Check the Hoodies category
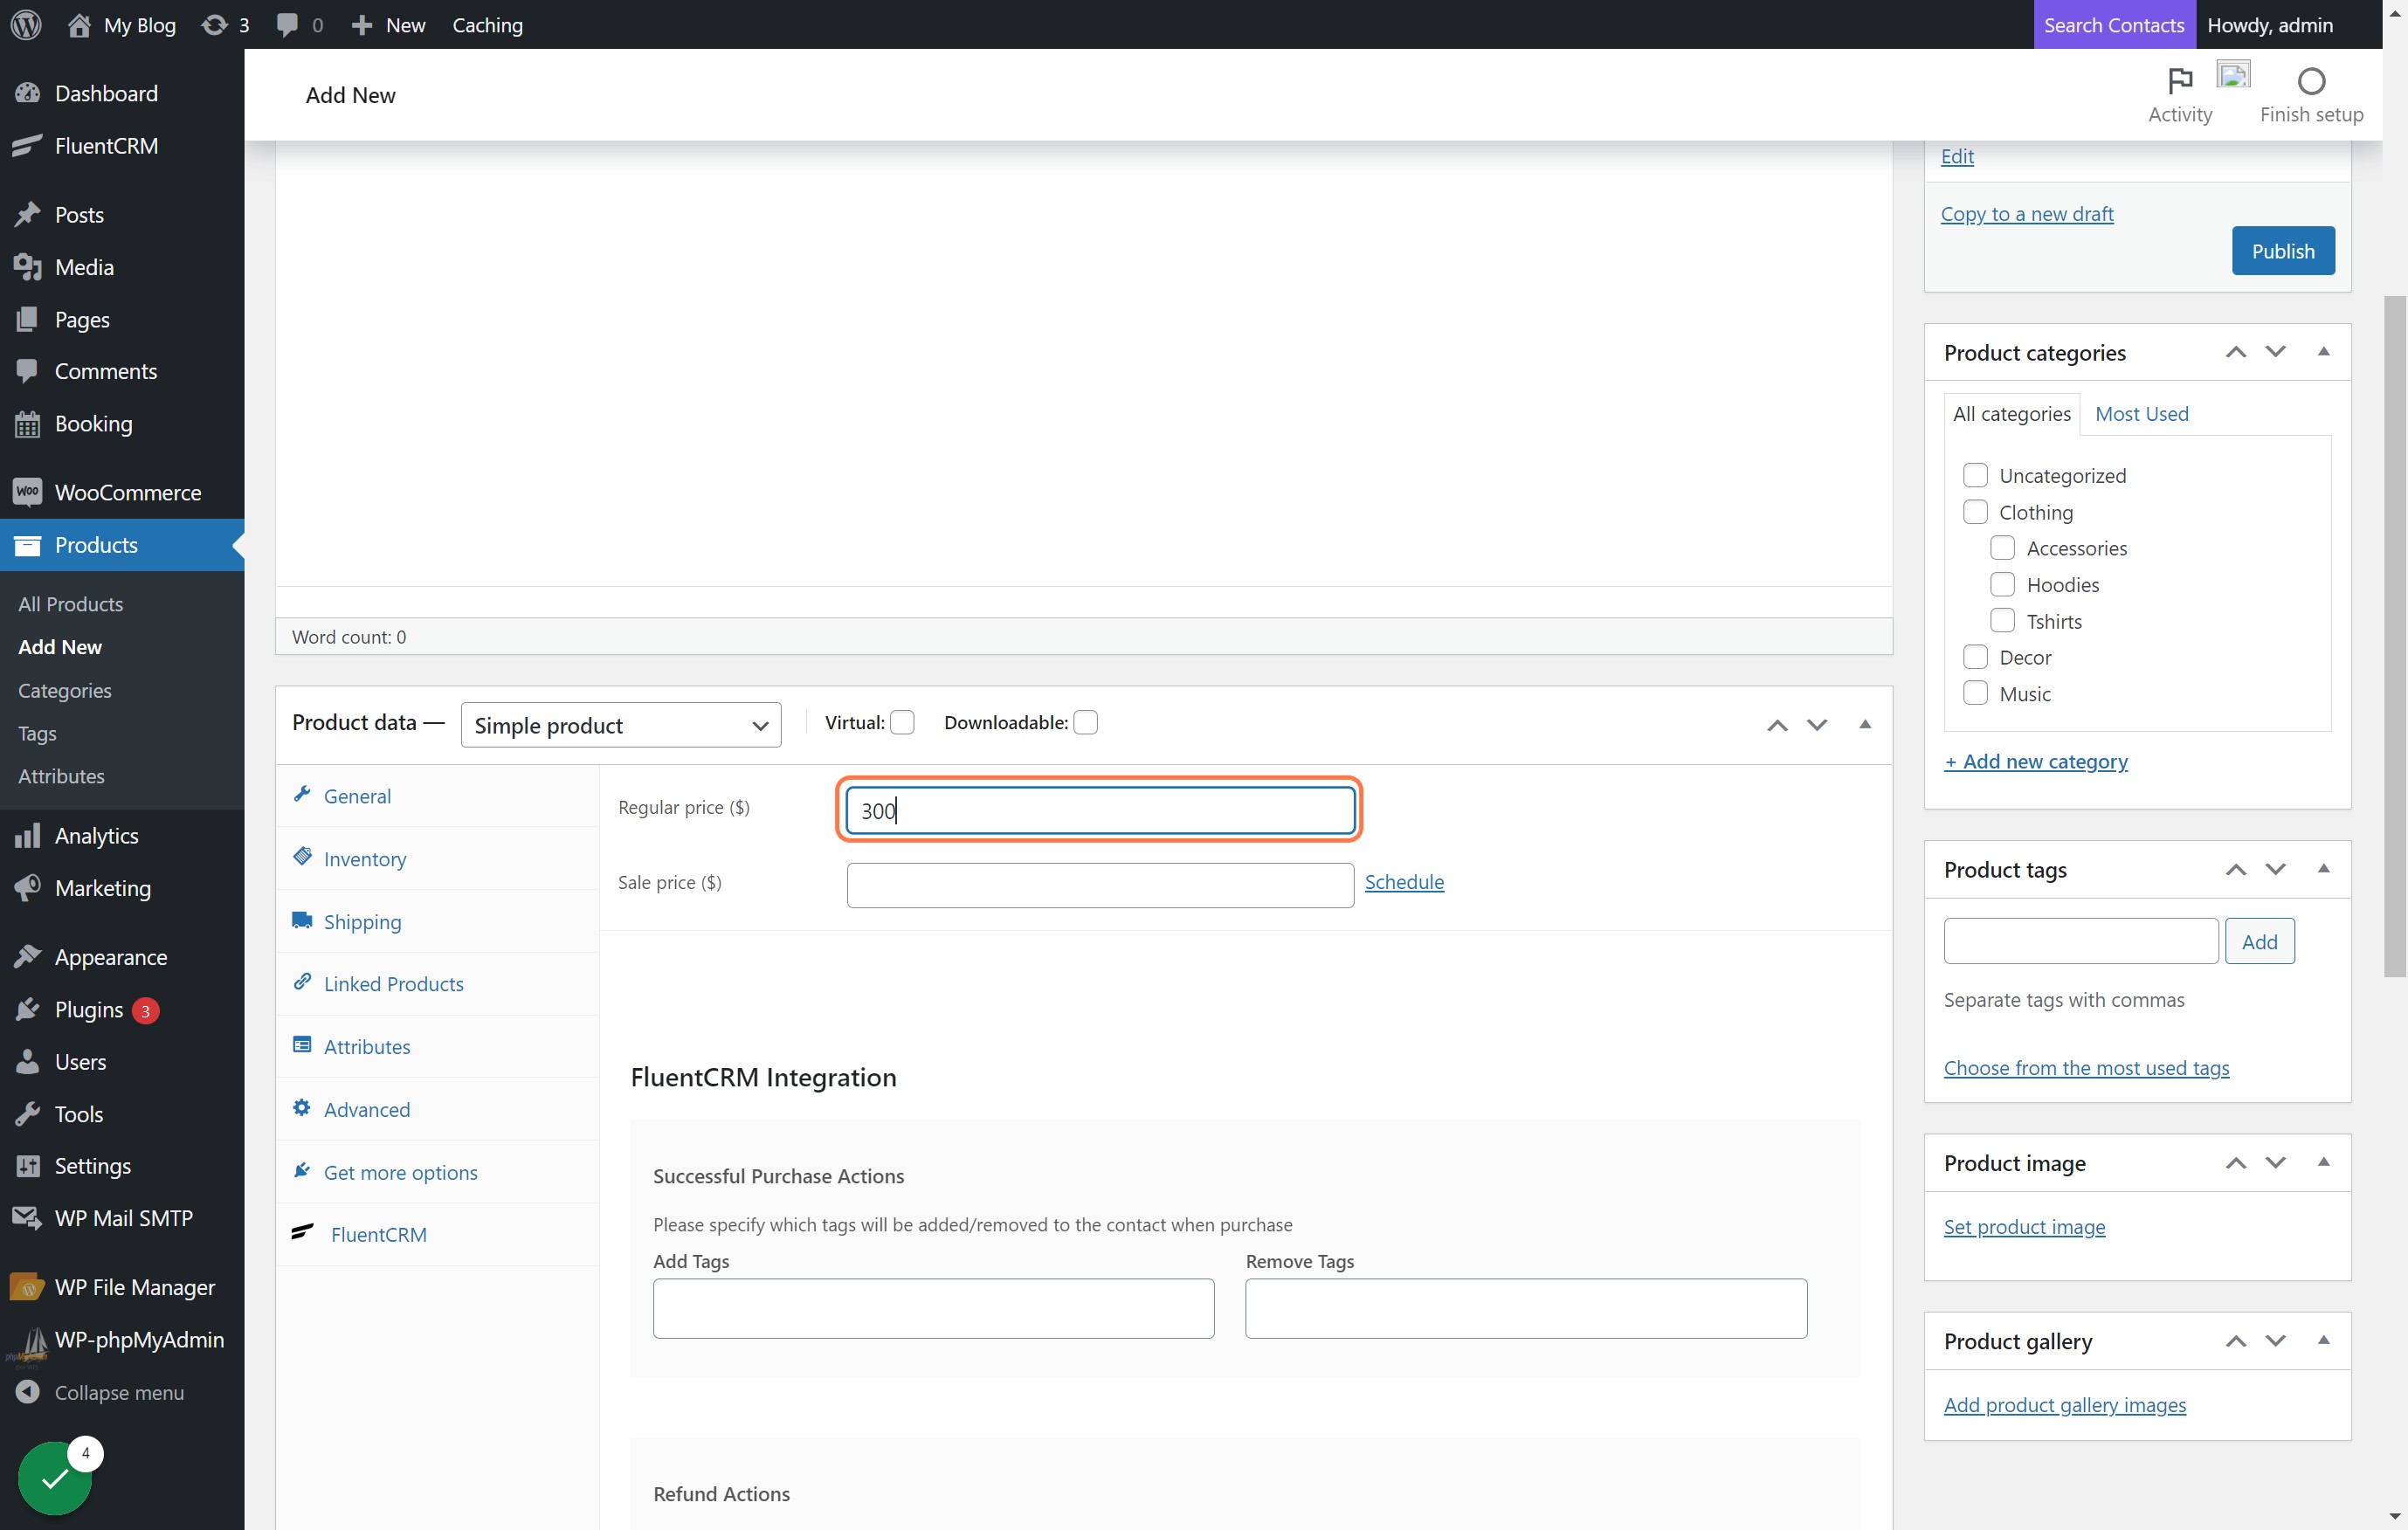The image size is (2408, 1530). pyautogui.click(x=2002, y=584)
